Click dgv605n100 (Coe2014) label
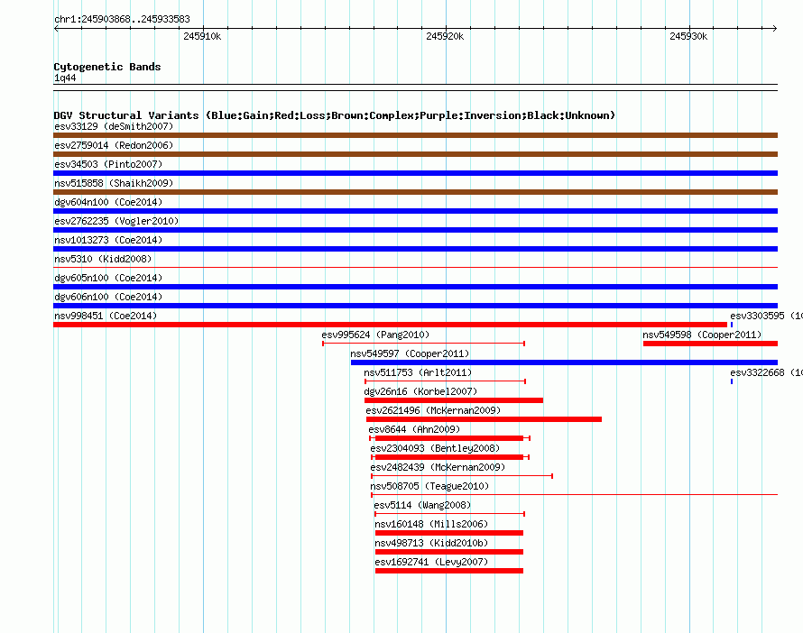This screenshot has width=803, height=633. (108, 278)
